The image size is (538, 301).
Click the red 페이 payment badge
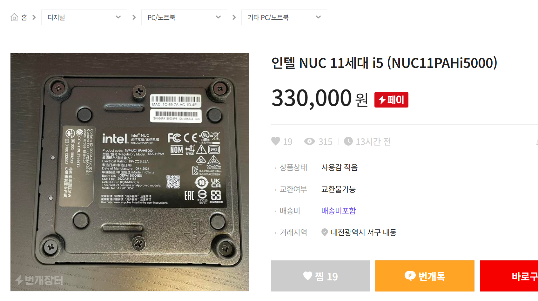point(391,100)
